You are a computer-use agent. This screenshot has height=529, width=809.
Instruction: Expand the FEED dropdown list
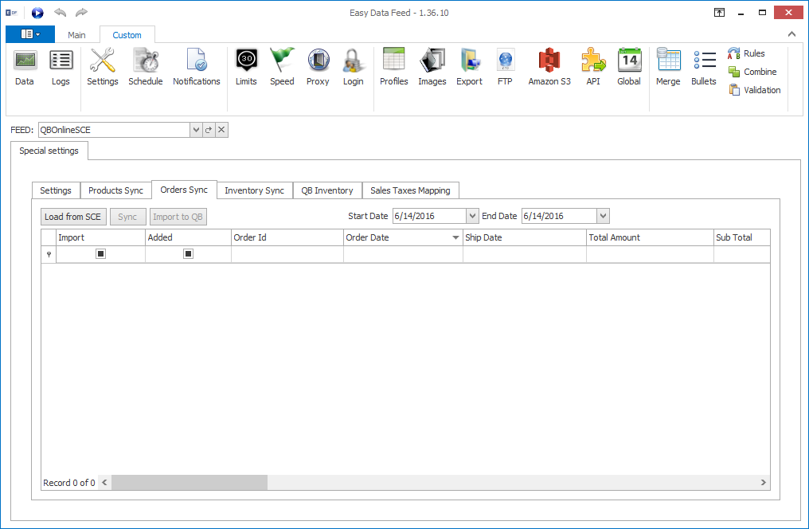pyautogui.click(x=196, y=130)
